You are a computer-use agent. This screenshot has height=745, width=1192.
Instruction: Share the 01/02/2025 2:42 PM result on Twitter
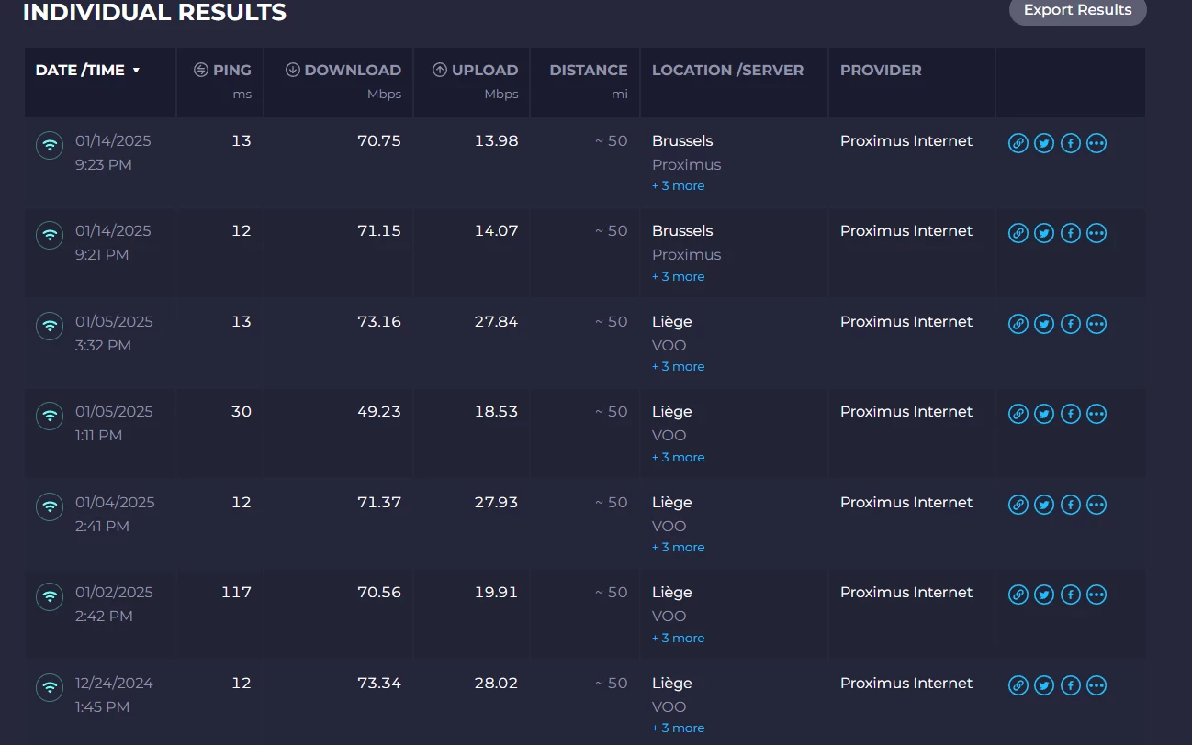pos(1044,595)
